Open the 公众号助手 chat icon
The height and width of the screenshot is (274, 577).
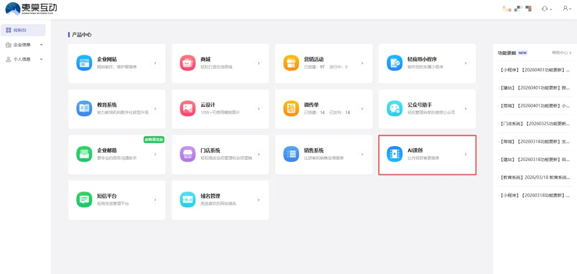pyautogui.click(x=394, y=109)
